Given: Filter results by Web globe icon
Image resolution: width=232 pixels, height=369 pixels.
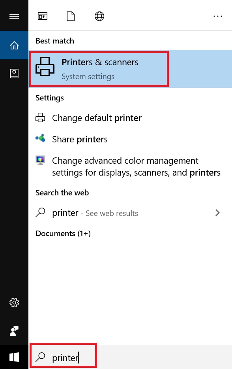Looking at the screenshot, I should (x=99, y=16).
